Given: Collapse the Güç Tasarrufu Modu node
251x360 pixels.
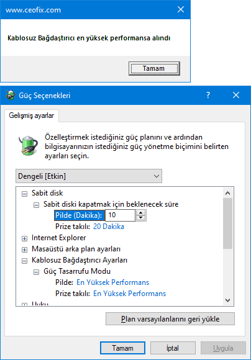Looking at the screenshot, I should click(x=36, y=272).
